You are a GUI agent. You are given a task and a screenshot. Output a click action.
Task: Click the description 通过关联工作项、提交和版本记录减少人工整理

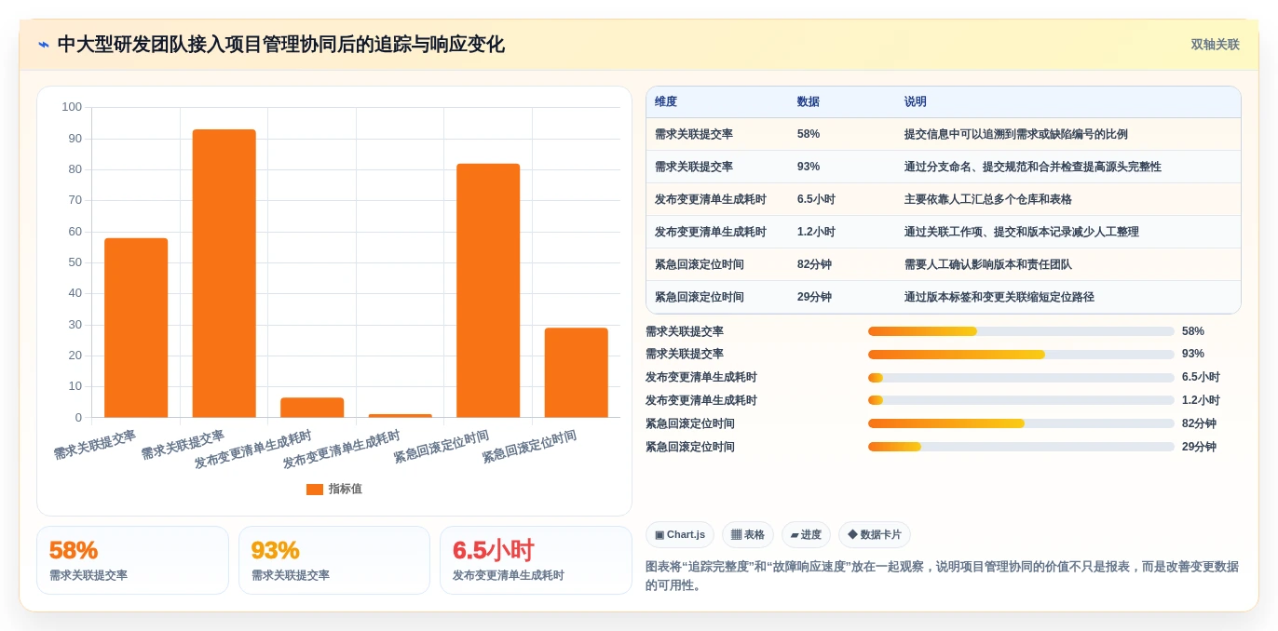click(1022, 232)
